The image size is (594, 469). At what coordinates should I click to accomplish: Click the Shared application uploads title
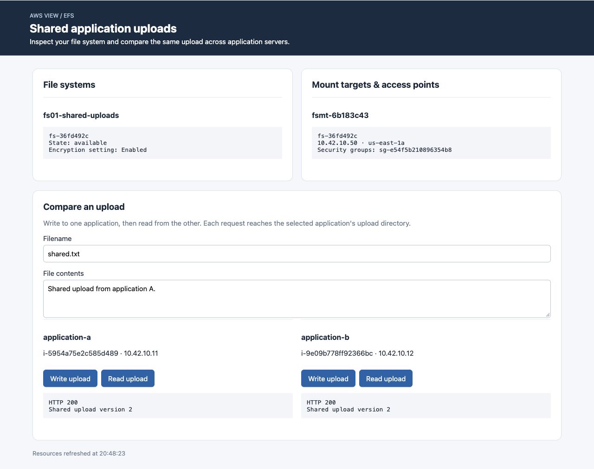point(103,28)
